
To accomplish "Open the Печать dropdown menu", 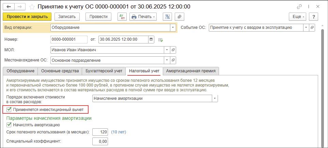I will point(143,17).
